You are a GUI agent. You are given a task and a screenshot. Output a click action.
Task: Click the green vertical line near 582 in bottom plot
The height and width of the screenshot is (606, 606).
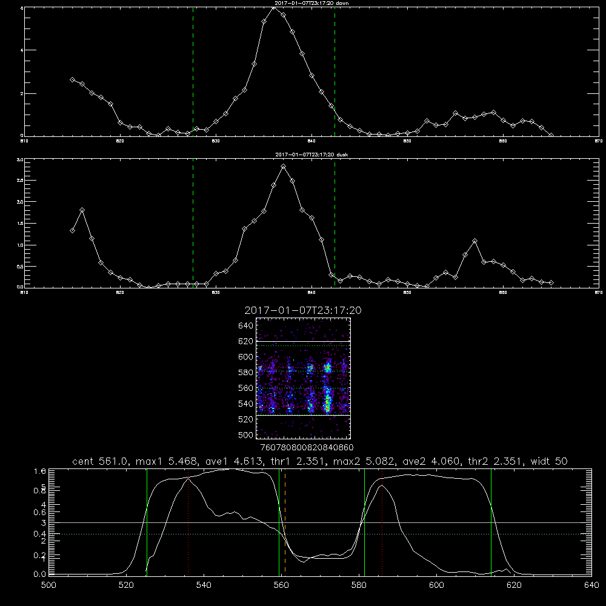[x=364, y=522]
